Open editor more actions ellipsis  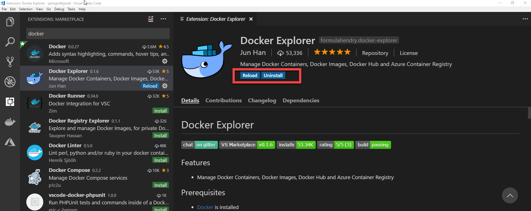pos(525,19)
